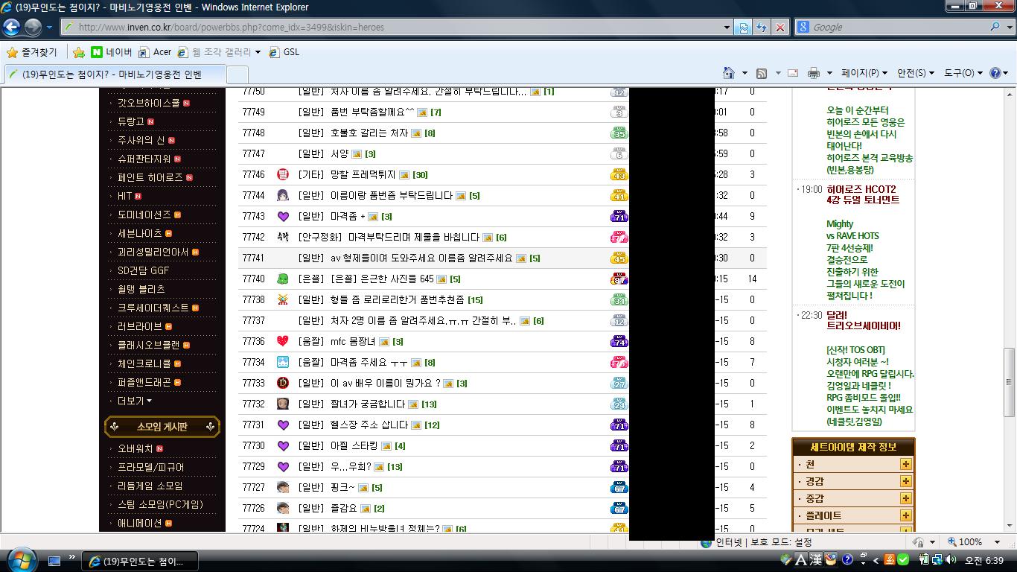Open the Windows Start orb
The image size is (1017, 572).
tap(21, 559)
